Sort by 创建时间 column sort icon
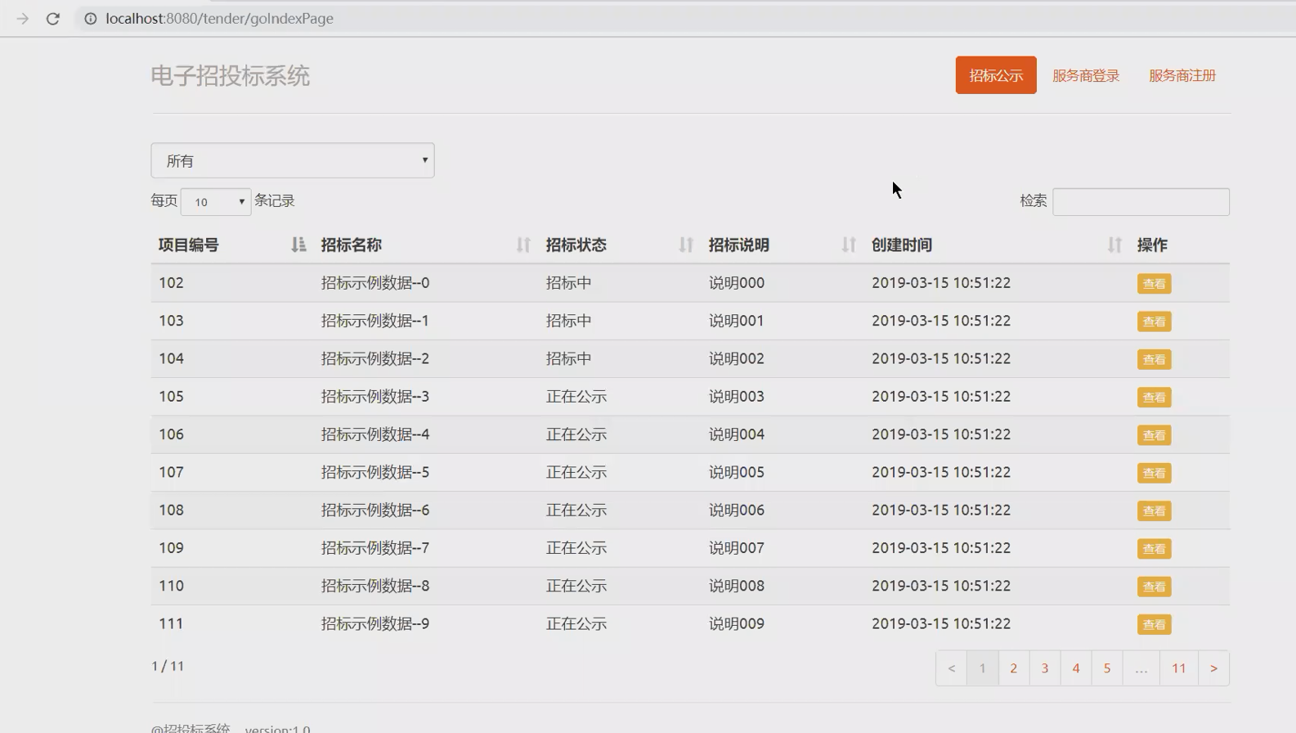 coord(1114,245)
